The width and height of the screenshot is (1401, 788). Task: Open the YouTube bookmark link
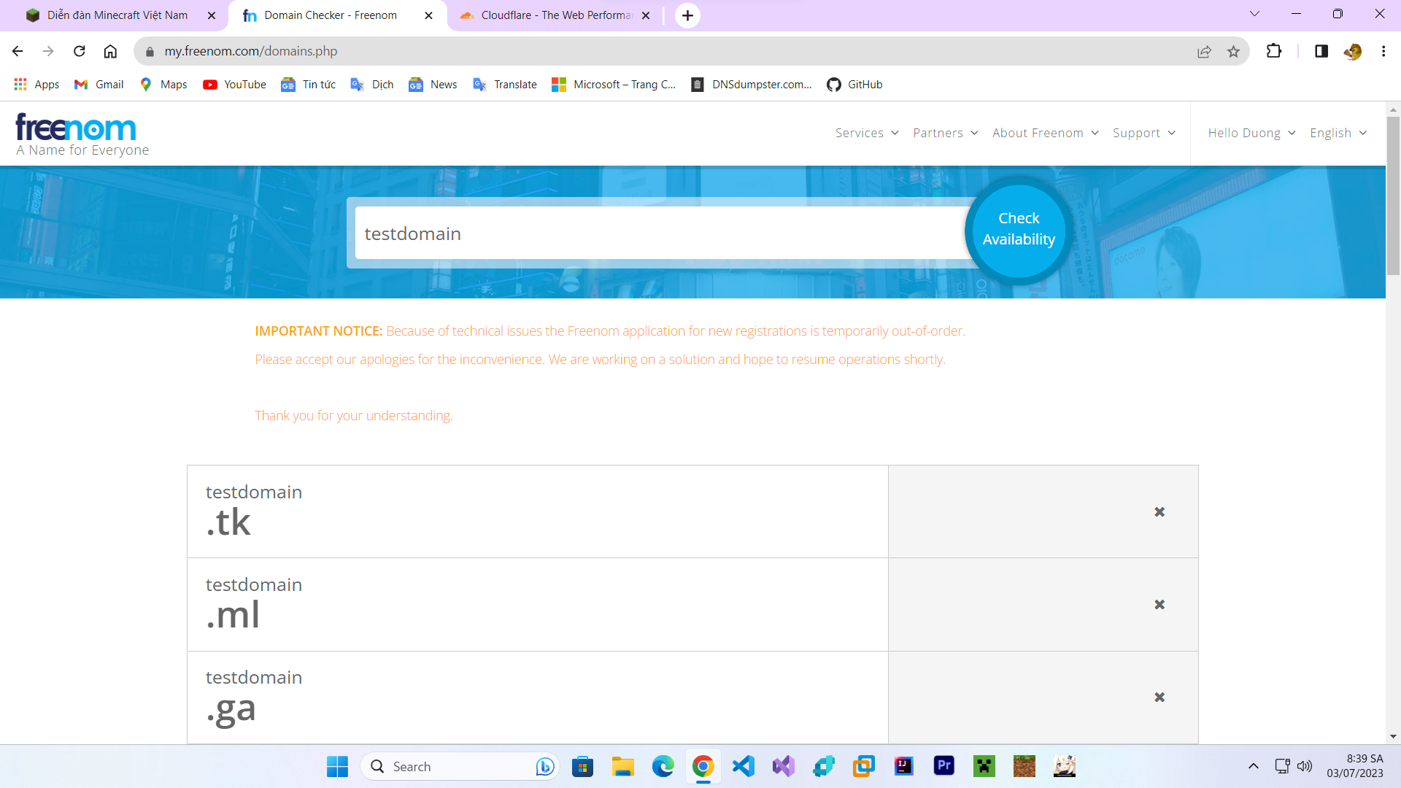click(x=234, y=85)
